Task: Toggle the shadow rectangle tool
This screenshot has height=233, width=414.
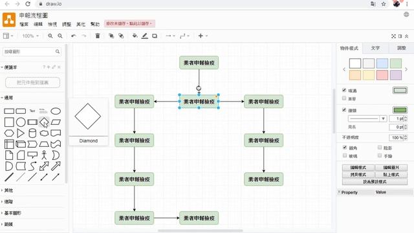Action: (x=155, y=36)
